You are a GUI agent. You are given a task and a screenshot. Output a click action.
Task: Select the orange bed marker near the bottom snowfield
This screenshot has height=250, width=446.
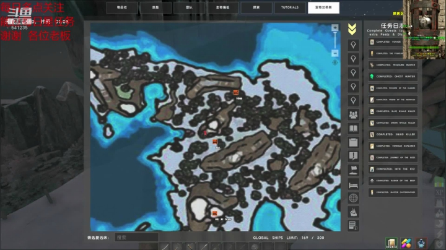pyautogui.click(x=214, y=213)
